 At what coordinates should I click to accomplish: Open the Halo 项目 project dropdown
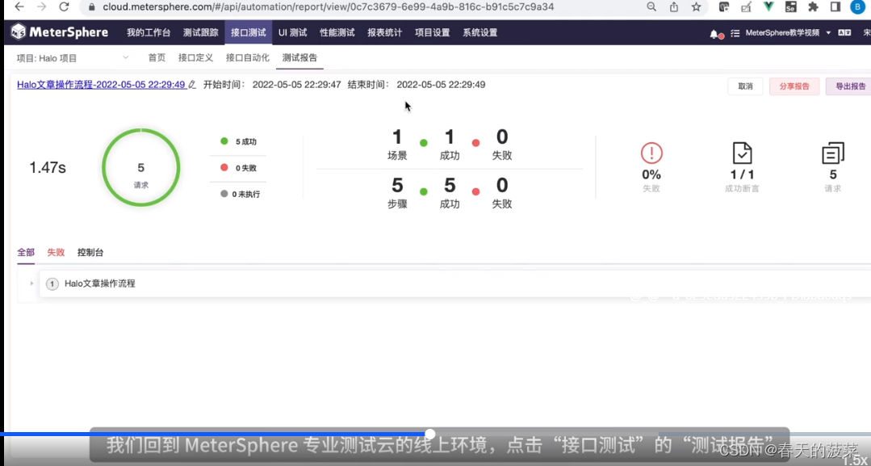point(73,58)
